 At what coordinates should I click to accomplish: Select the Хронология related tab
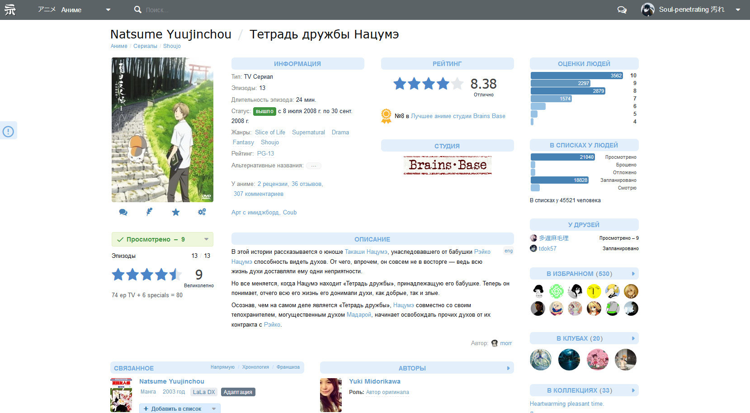point(255,367)
